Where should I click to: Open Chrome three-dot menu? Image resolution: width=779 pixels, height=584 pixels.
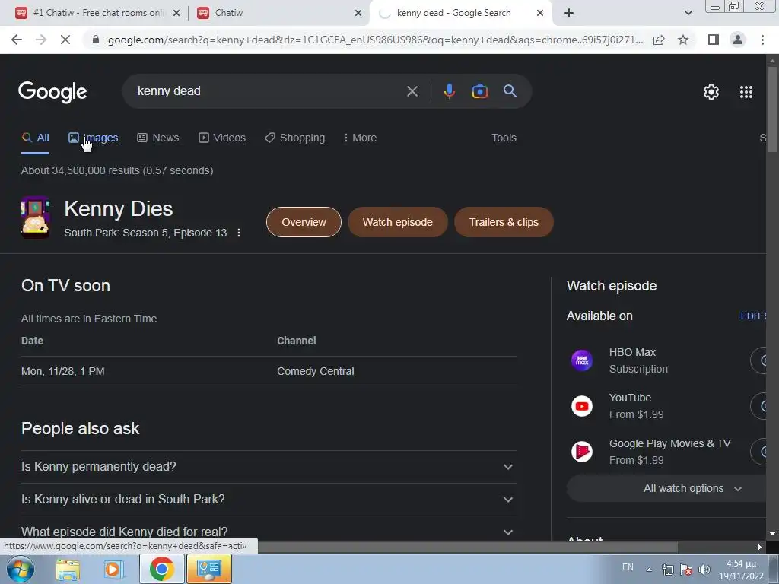point(762,40)
